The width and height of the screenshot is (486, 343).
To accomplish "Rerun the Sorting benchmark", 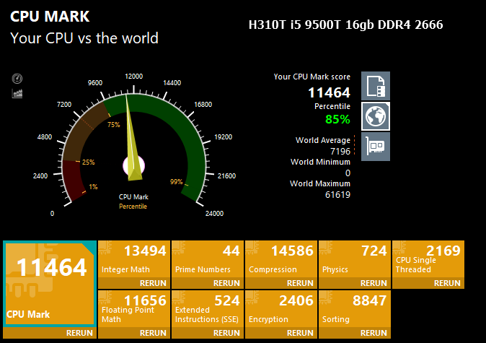I will tap(374, 333).
